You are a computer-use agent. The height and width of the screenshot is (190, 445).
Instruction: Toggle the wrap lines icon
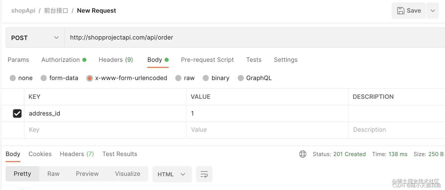204,174
